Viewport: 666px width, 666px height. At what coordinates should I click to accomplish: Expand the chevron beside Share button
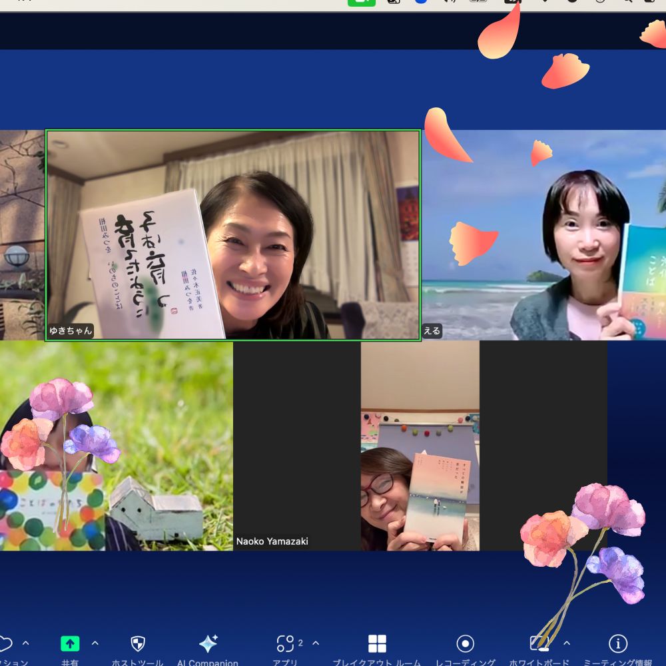click(x=95, y=643)
